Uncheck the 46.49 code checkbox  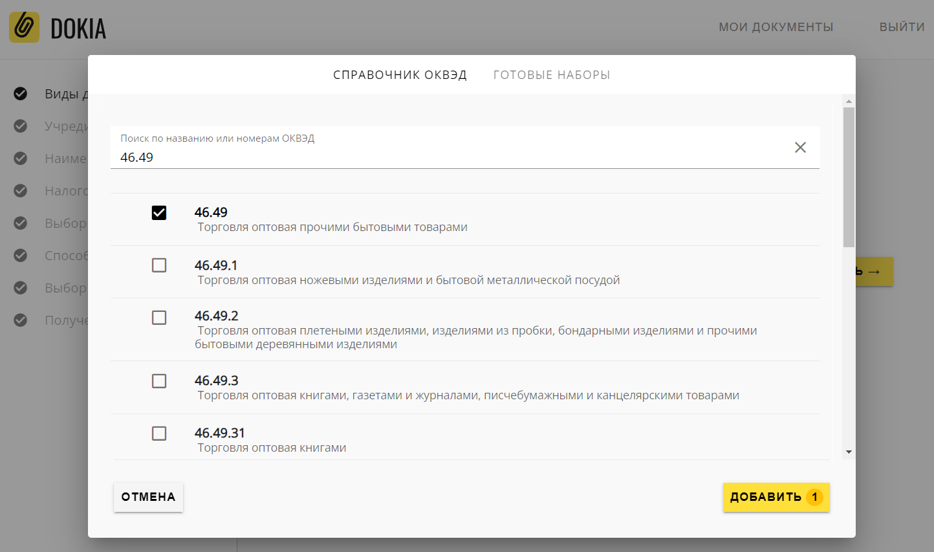pos(159,213)
